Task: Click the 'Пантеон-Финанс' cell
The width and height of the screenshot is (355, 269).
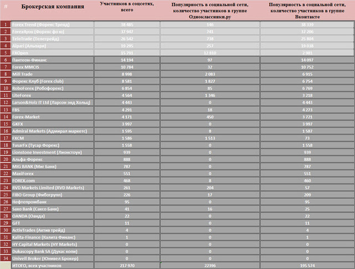Action: (53, 60)
